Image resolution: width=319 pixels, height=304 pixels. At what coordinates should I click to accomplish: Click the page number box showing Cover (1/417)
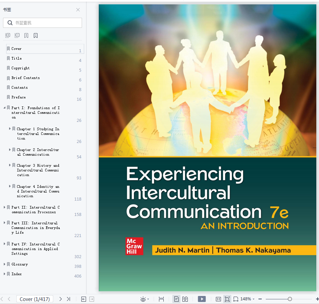(35, 299)
